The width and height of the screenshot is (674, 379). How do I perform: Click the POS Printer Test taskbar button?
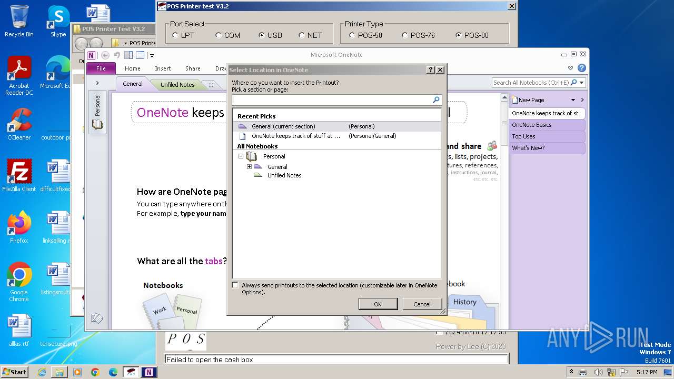131,372
